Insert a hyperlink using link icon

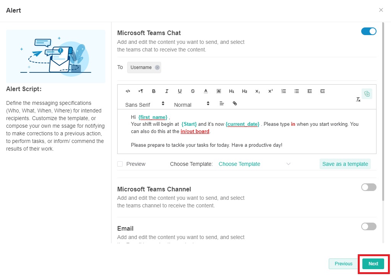click(x=235, y=103)
